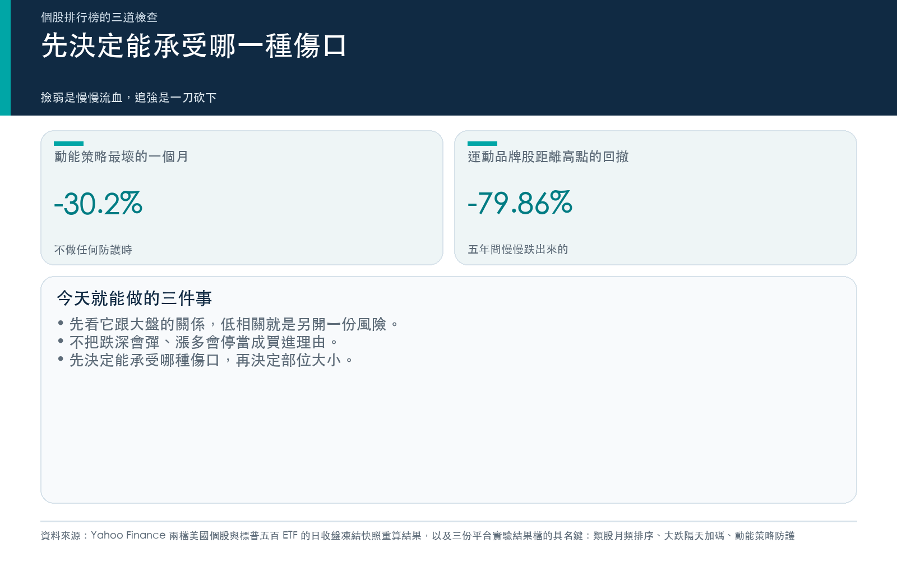The image size is (897, 561).
Task: Click the bullet starting 先看它跟大盤的關係
Action: coord(228,324)
